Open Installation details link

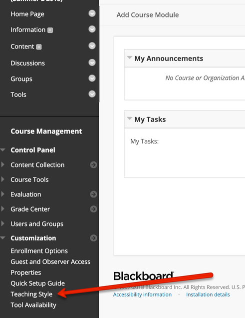(208, 294)
